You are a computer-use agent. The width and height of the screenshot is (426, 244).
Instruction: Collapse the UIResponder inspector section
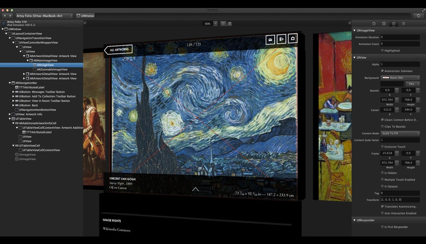point(355,220)
